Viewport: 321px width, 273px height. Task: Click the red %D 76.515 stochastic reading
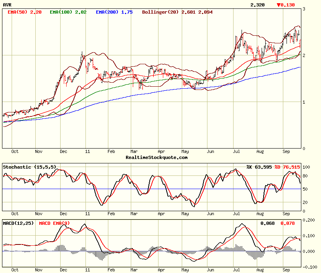[x=287, y=167]
